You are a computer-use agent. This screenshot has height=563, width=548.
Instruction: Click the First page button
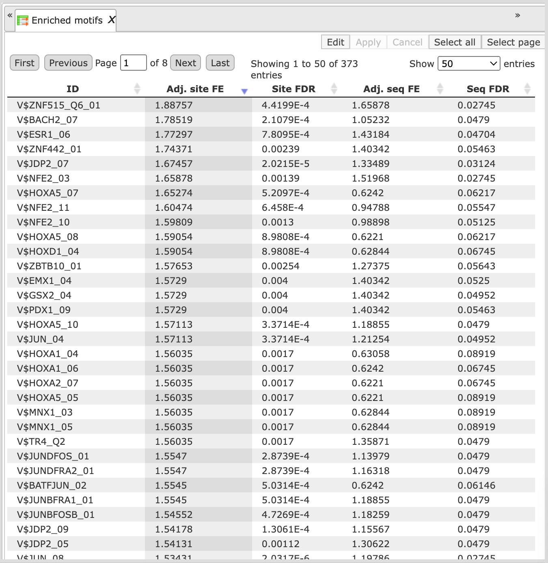click(24, 63)
